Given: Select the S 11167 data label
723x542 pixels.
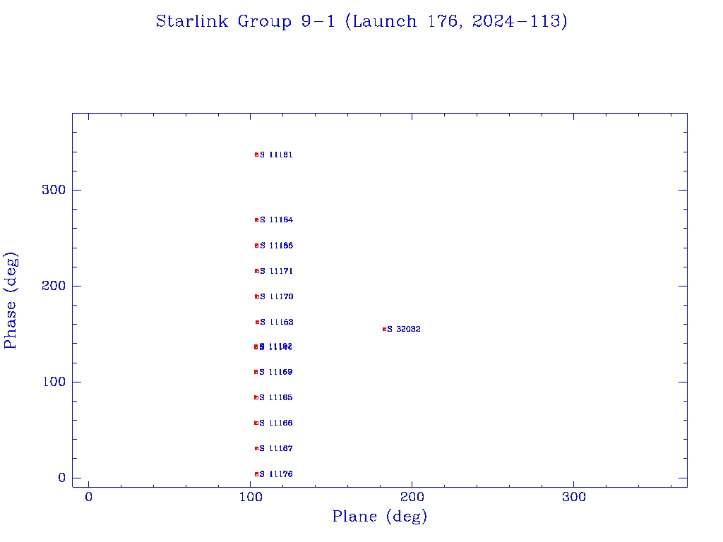Looking at the screenshot, I should coord(276,448).
